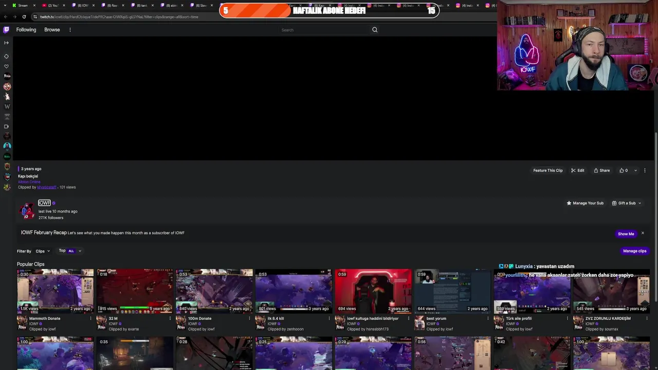Image resolution: width=658 pixels, height=370 pixels.
Task: Click the Manage clips button
Action: click(x=635, y=251)
